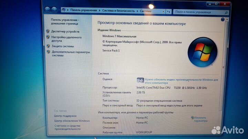Open 'Панель управления - домашняя страница' link

[x=65, y=22]
